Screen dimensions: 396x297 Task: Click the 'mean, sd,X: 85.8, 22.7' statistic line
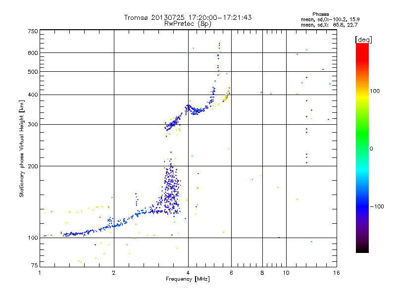point(329,25)
